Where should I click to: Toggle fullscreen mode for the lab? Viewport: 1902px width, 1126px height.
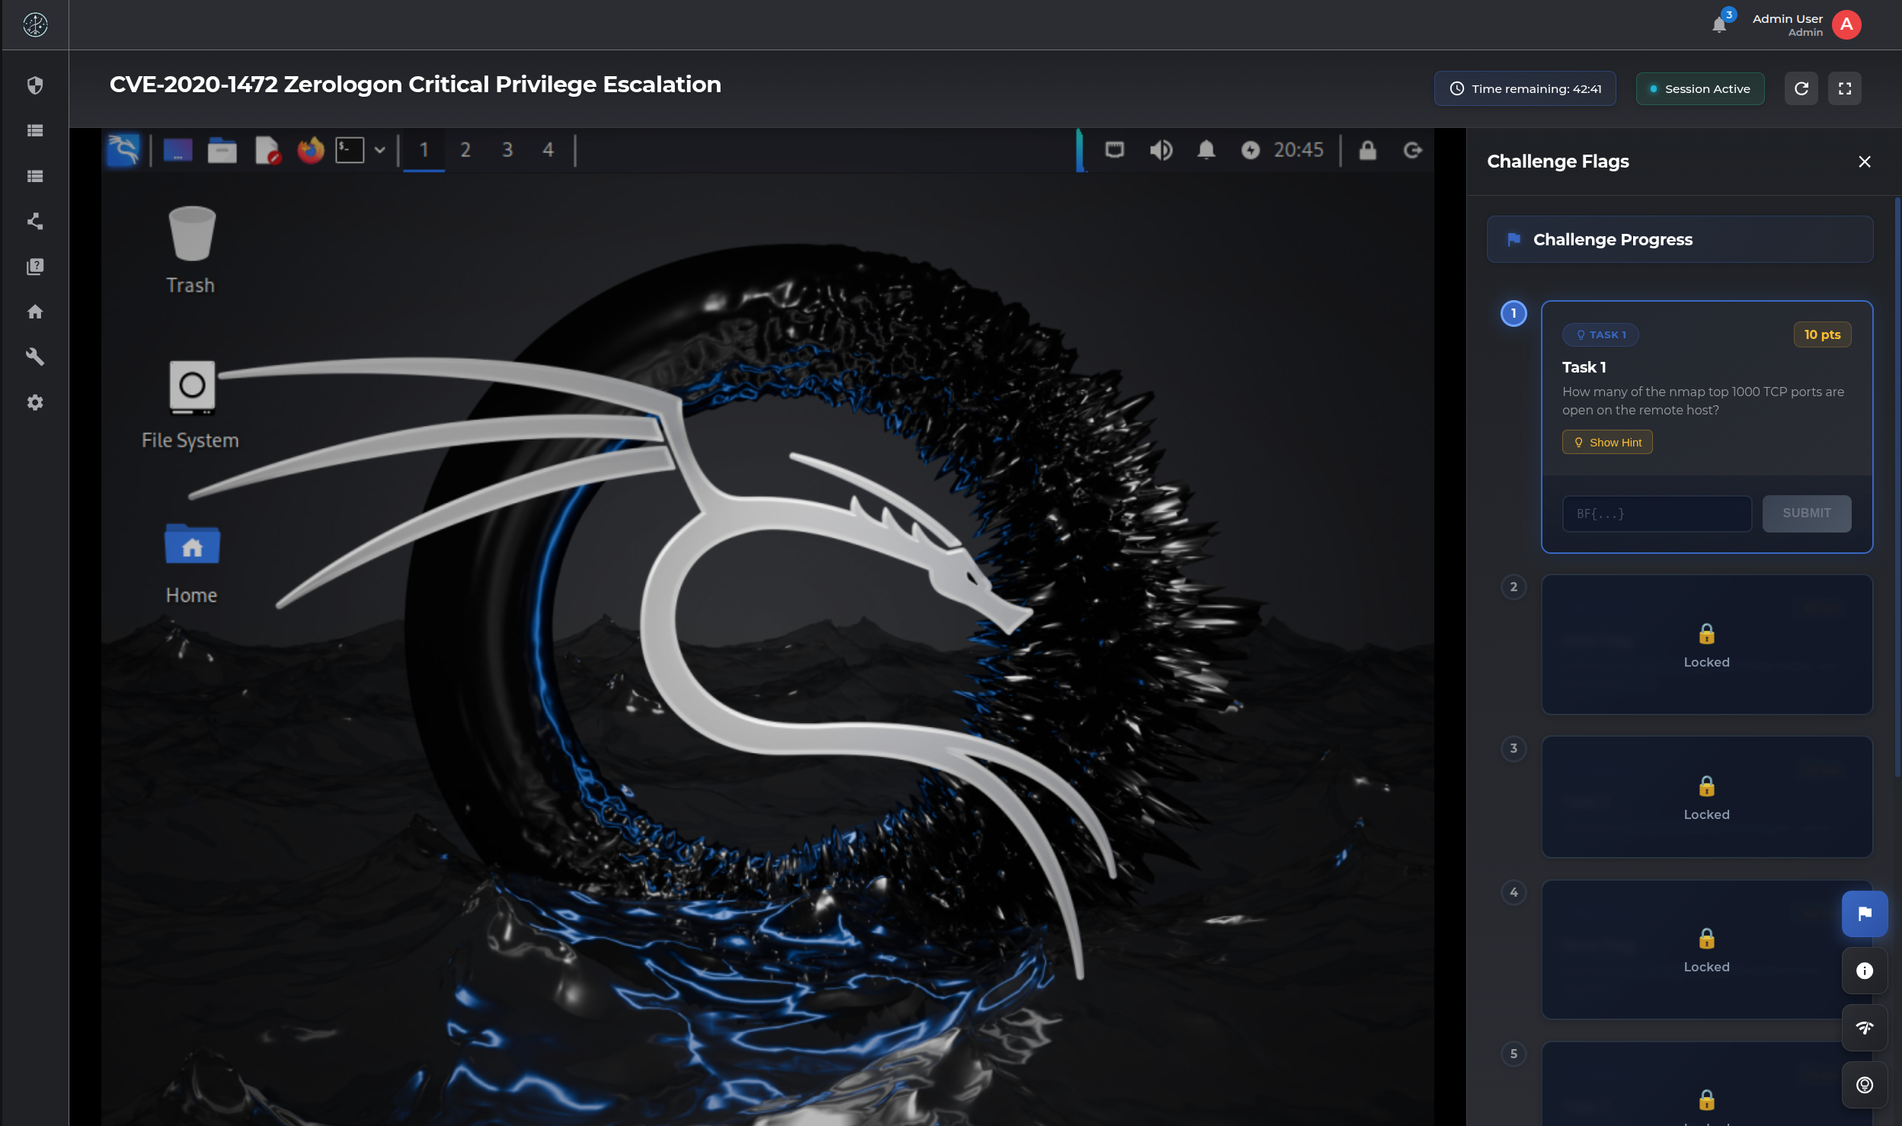tap(1844, 88)
